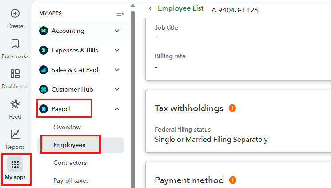Open the Reports chart icon
Screen dimensions: 331x188
[x=15, y=134]
